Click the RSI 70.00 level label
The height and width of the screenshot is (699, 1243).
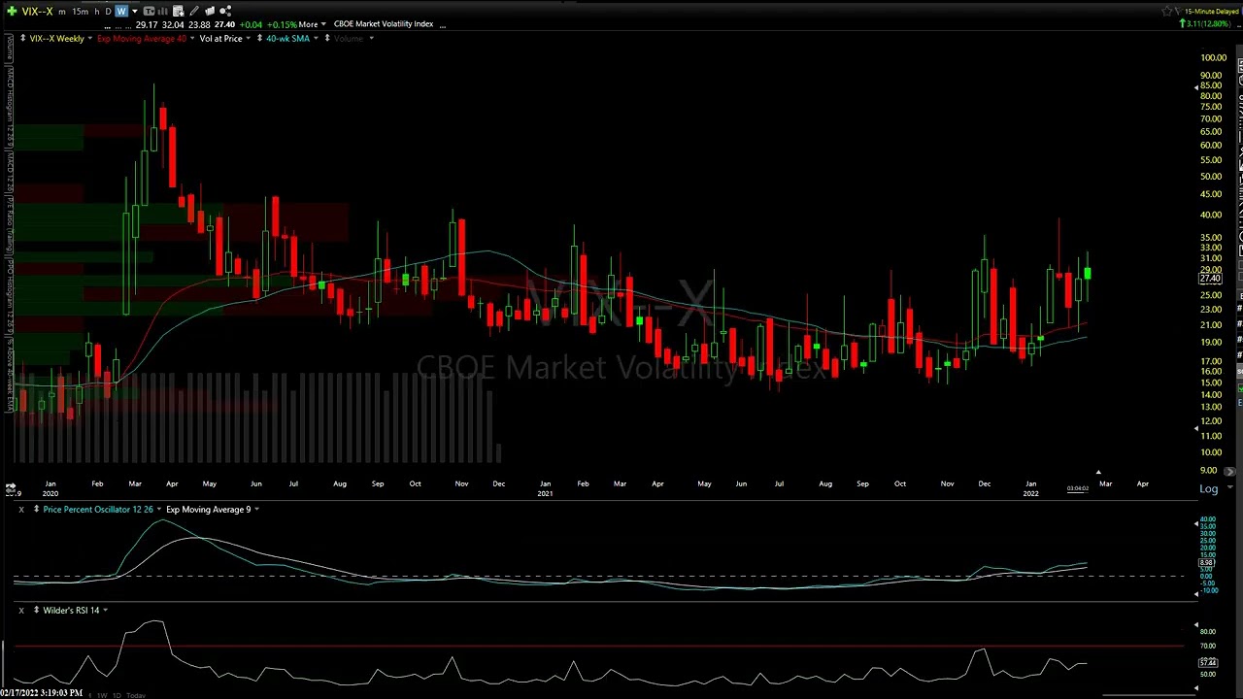pyautogui.click(x=1207, y=647)
